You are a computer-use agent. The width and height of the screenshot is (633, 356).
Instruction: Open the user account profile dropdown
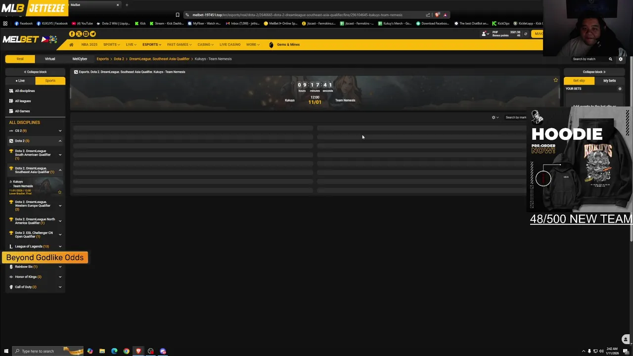(485, 34)
